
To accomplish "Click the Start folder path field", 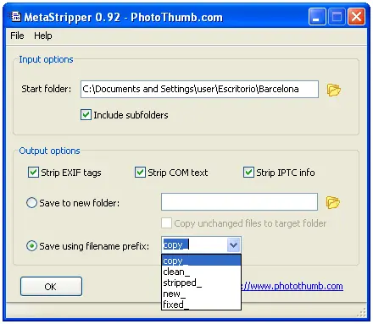I will [199, 89].
